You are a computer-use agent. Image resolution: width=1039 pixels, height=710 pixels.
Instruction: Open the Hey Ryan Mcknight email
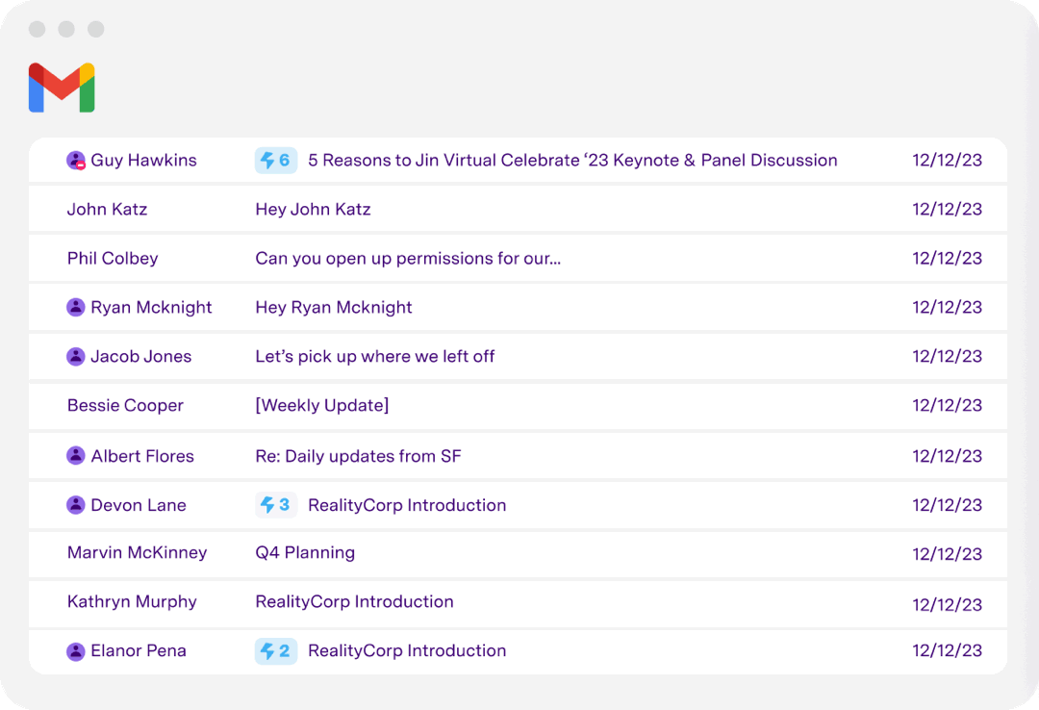pyautogui.click(x=333, y=307)
